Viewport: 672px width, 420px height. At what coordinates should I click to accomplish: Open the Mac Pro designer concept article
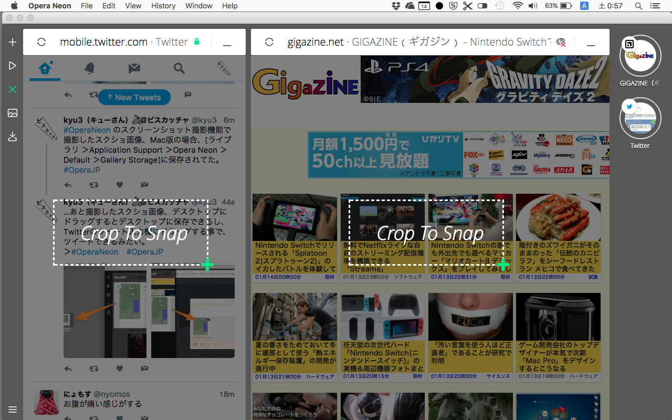coord(558,337)
